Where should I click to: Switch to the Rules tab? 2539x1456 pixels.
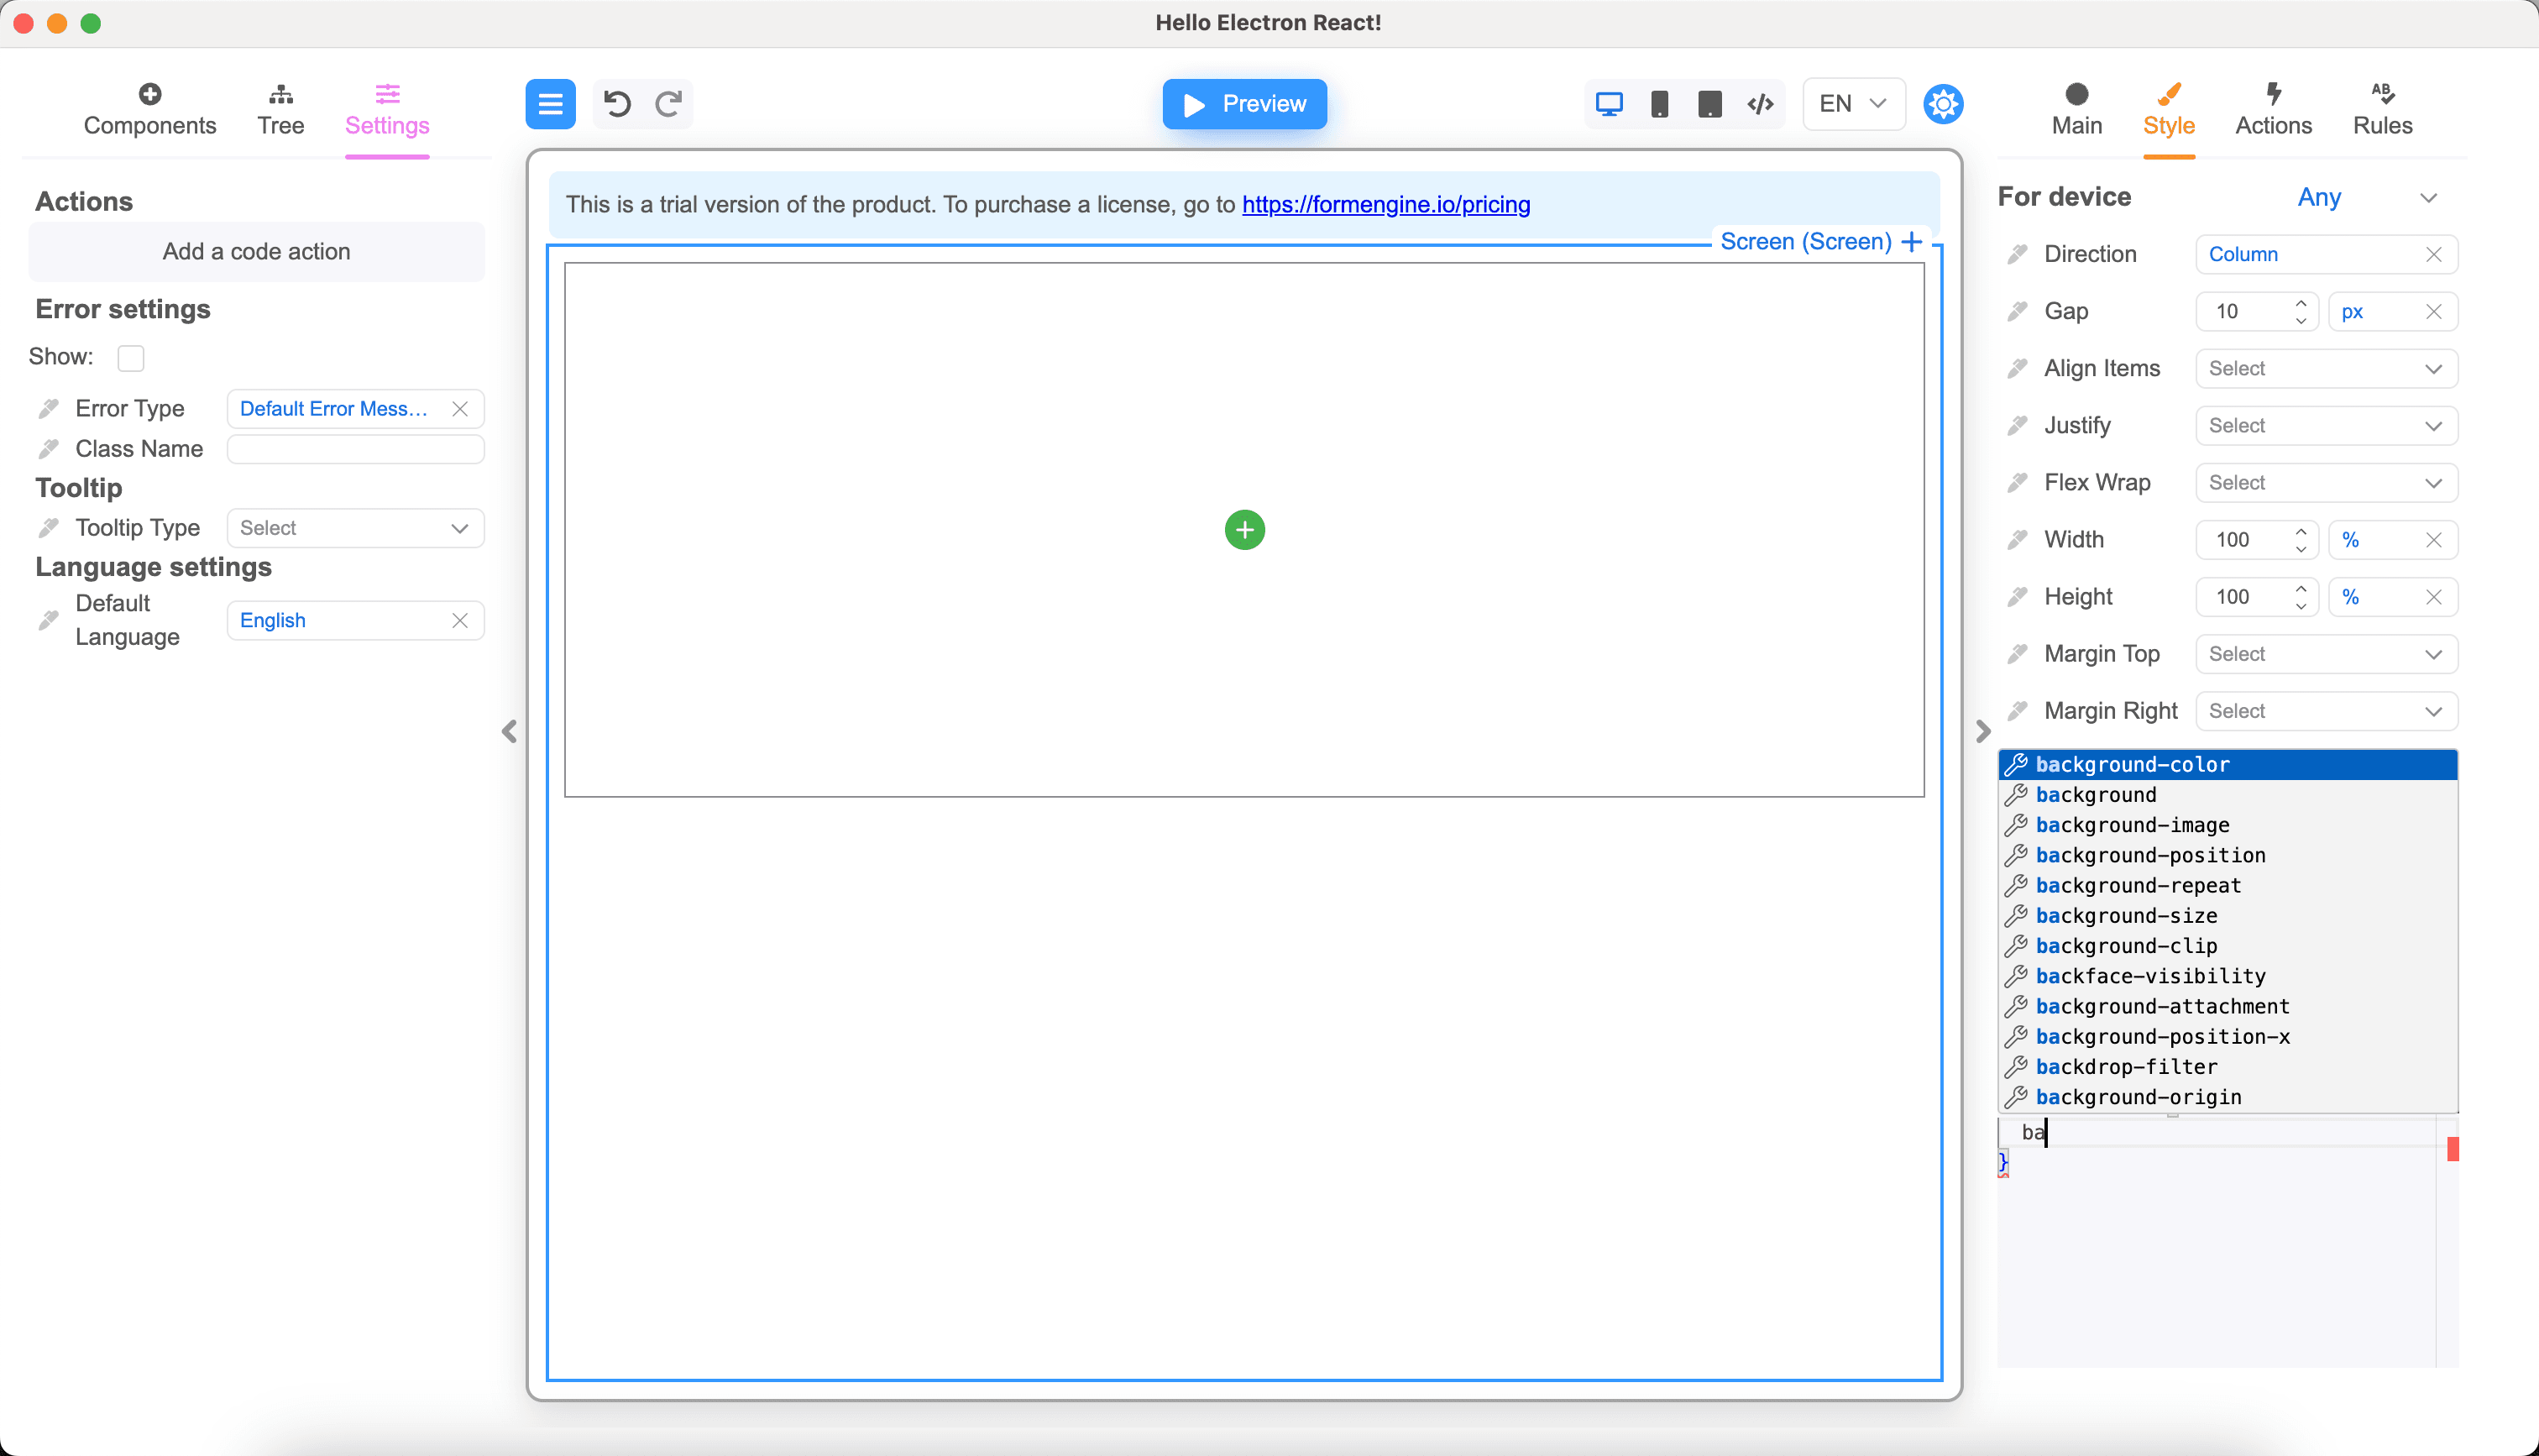[2383, 108]
